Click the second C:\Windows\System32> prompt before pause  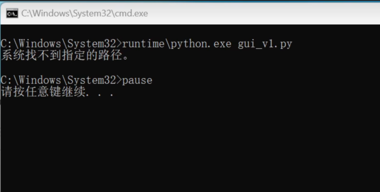[61, 80]
